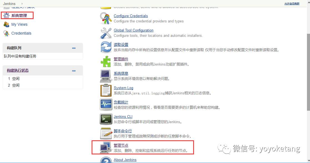Open the About Jenkins link

(x=125, y=160)
